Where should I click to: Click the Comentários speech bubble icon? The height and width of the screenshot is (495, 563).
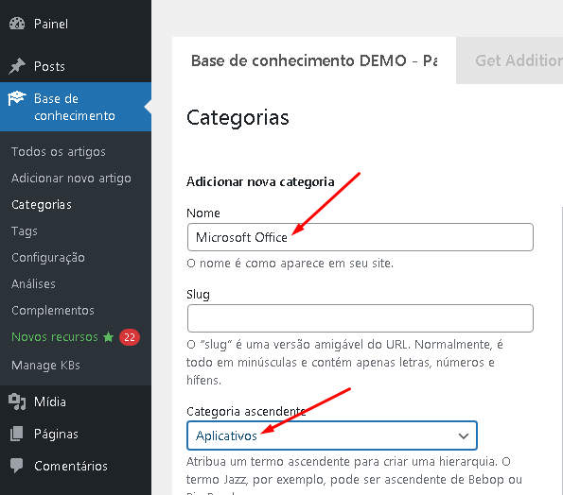[x=17, y=466]
